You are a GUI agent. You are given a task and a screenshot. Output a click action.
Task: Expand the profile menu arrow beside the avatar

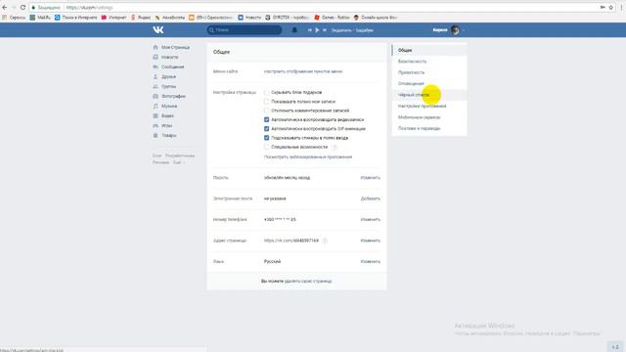pyautogui.click(x=463, y=30)
